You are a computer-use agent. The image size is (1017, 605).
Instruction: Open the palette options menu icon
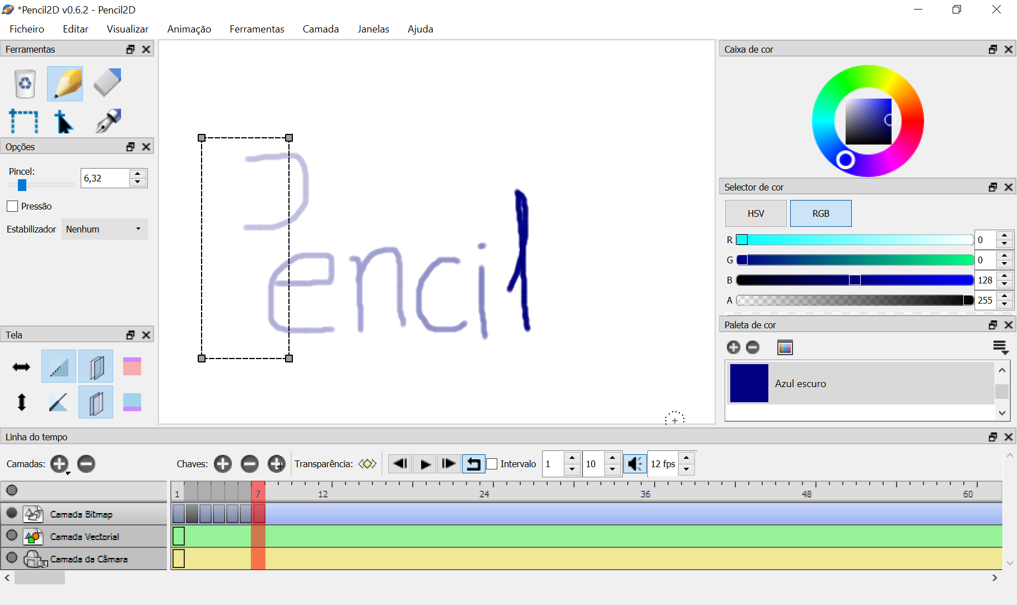[1001, 348]
